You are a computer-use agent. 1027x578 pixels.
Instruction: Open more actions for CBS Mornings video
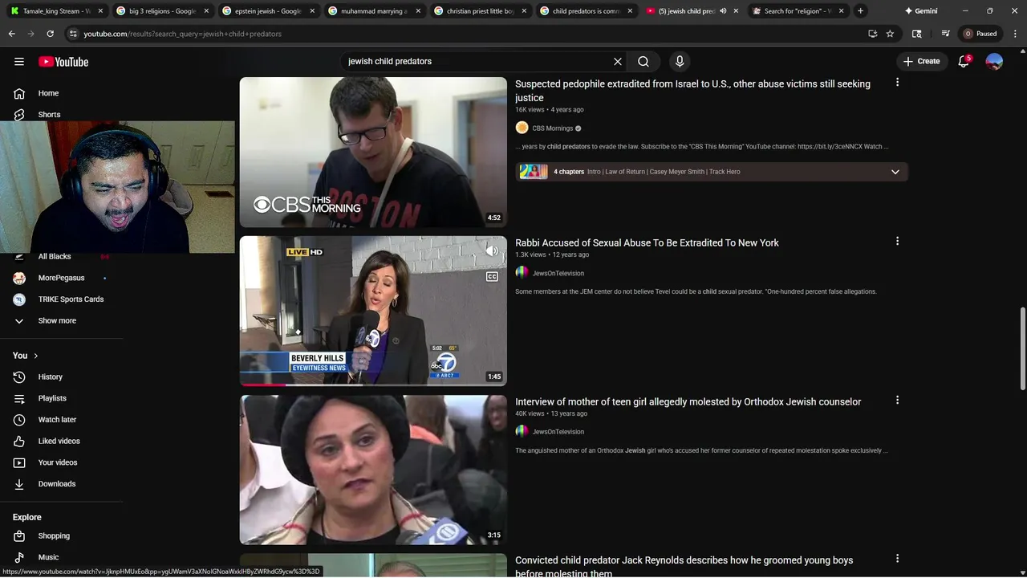pos(897,82)
